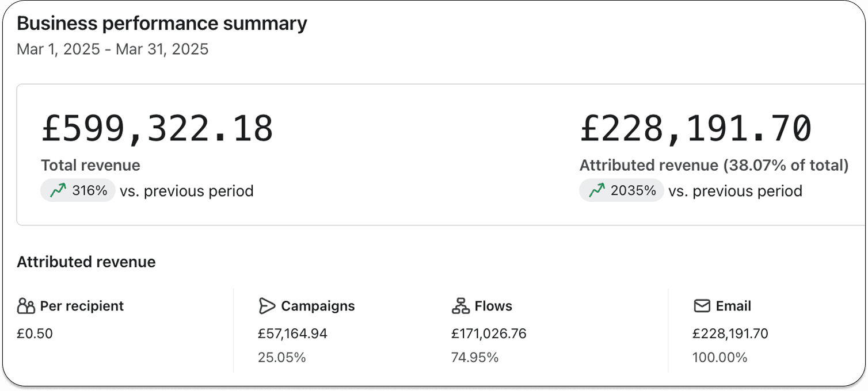
Task: Click the Flows revenue £171,026.76
Action: 489,333
